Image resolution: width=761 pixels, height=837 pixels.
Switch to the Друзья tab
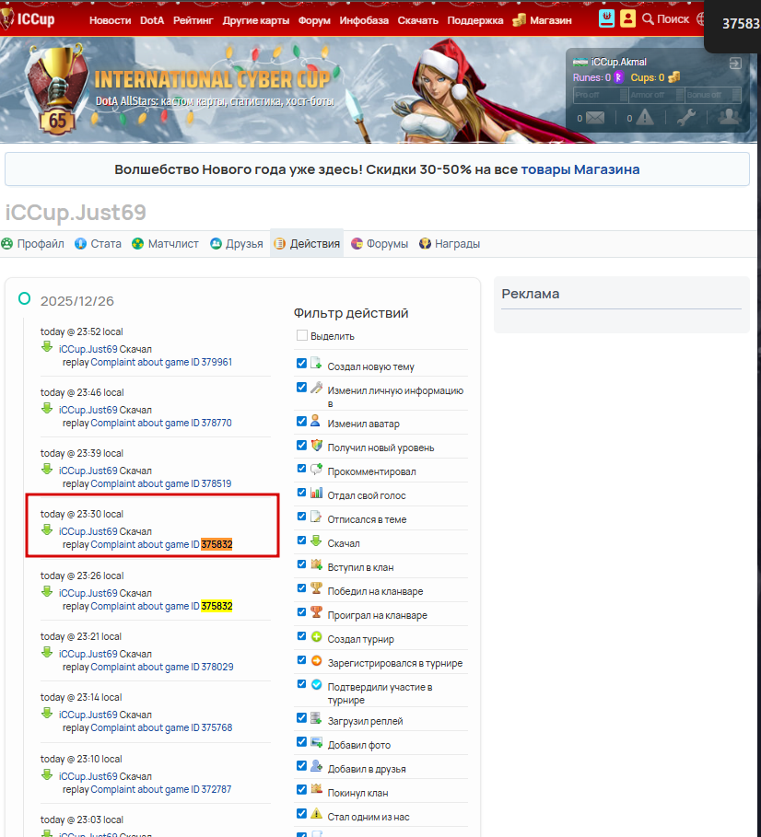tap(237, 244)
